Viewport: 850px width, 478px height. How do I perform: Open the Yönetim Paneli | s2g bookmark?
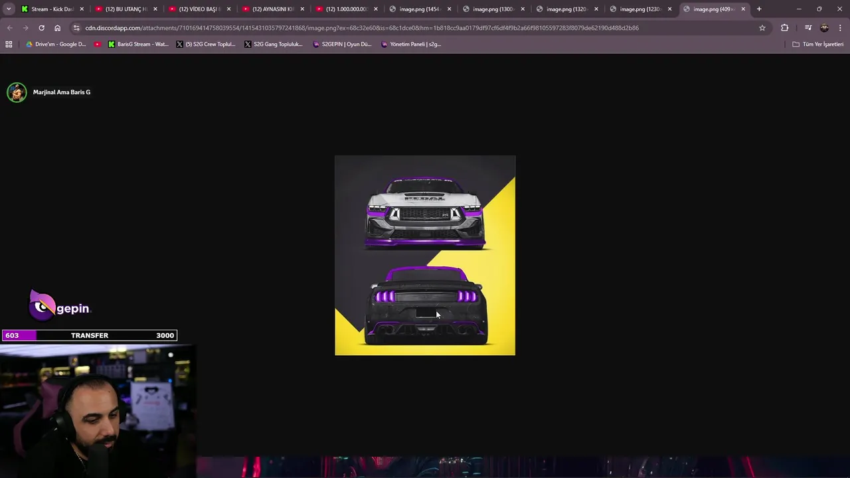tap(411, 44)
